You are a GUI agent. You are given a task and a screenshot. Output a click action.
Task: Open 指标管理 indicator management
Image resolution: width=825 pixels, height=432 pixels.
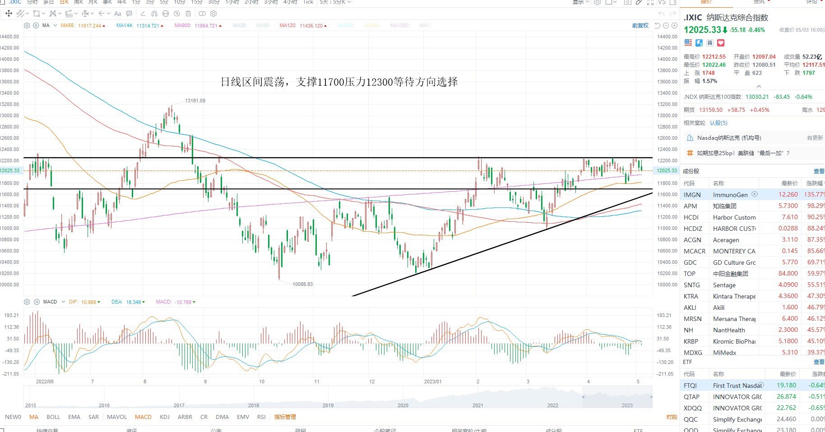coord(285,417)
